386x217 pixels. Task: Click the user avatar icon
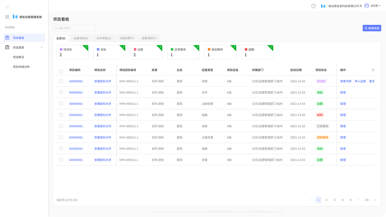366,6
